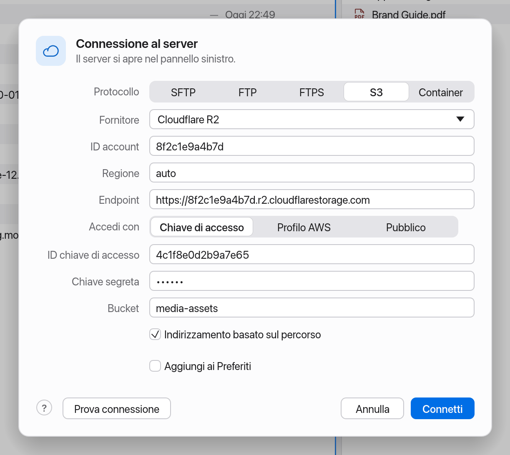Select the S3 protocol tab
The width and height of the screenshot is (510, 455).
point(376,92)
